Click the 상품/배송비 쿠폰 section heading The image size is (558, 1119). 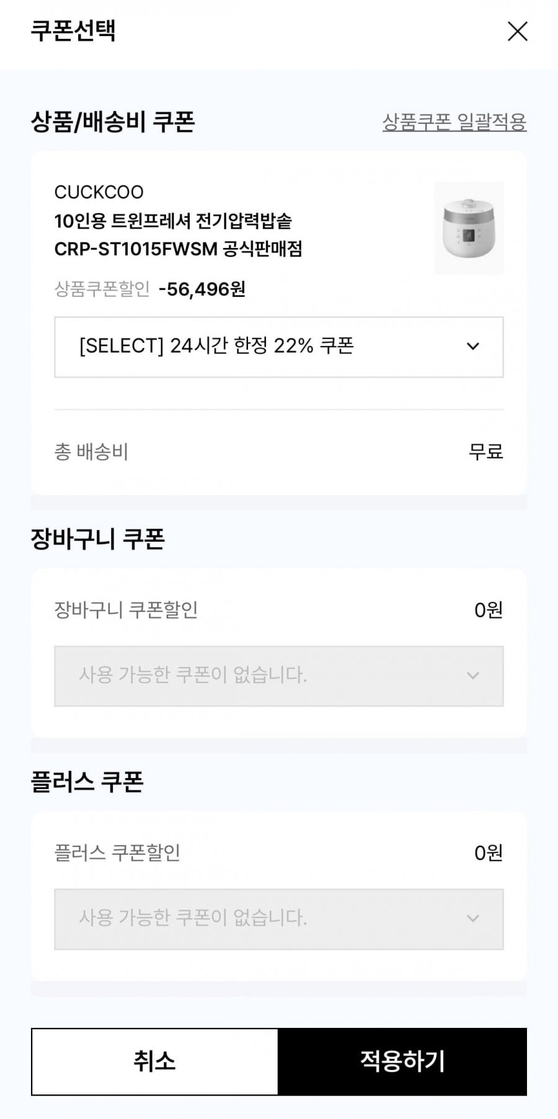pos(113,122)
